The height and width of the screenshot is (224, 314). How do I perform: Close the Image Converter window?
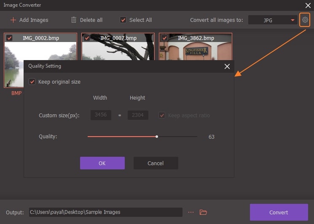tap(307, 5)
